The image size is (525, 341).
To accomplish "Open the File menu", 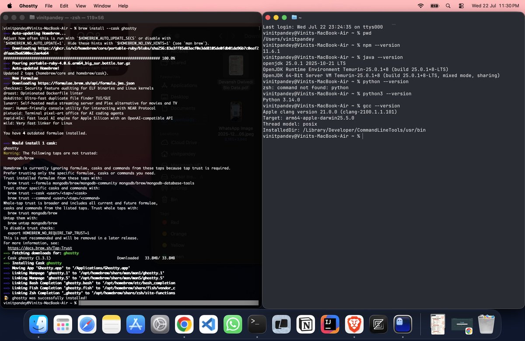I will pos(49,6).
